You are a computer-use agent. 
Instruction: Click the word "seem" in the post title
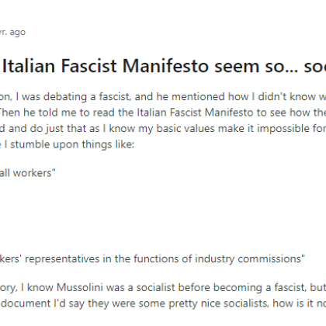237,67
